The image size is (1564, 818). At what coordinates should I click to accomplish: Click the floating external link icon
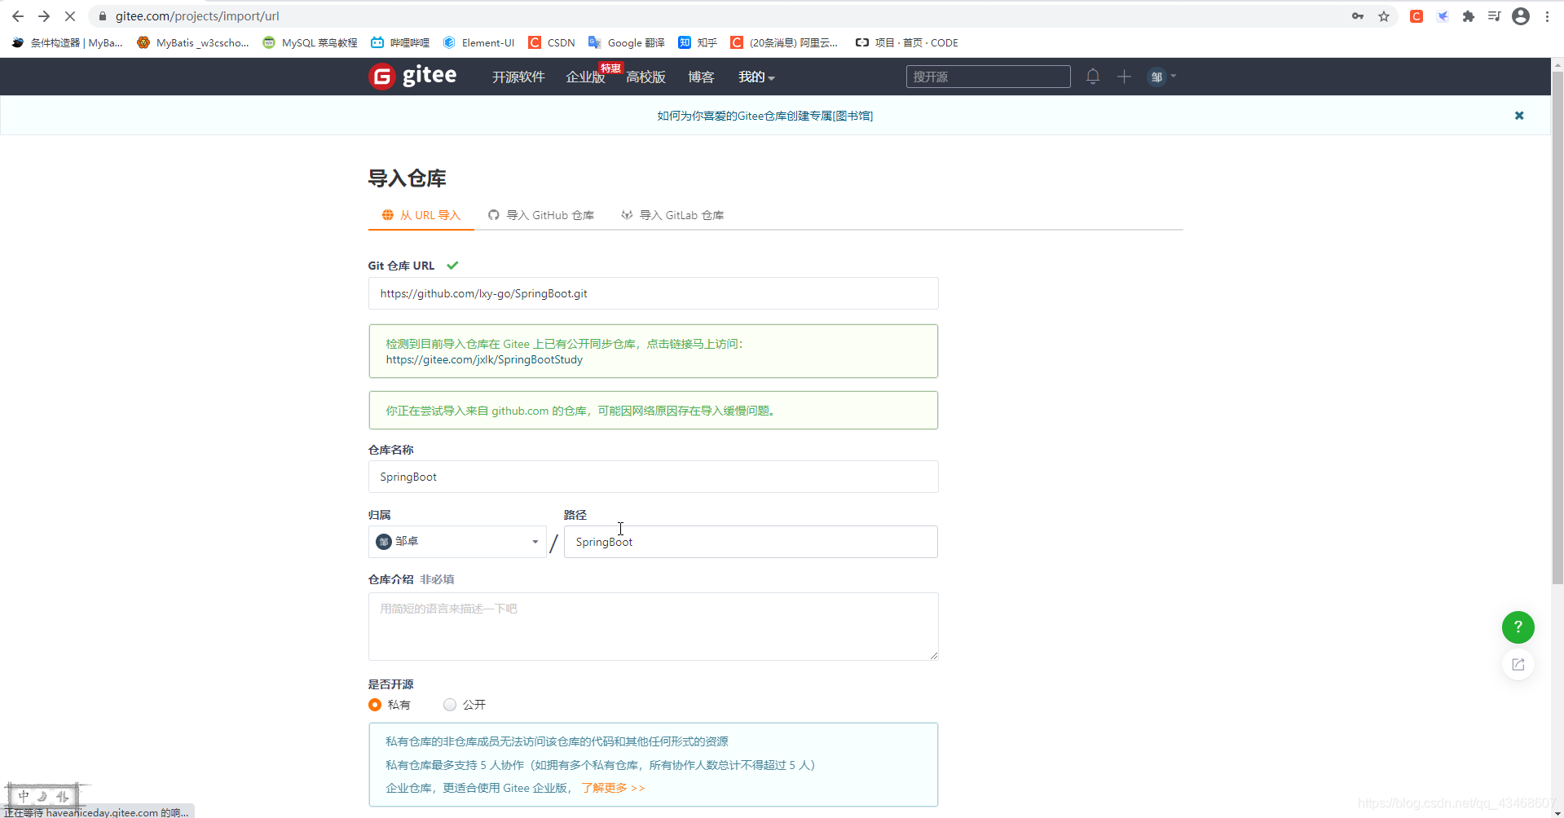(1517, 664)
